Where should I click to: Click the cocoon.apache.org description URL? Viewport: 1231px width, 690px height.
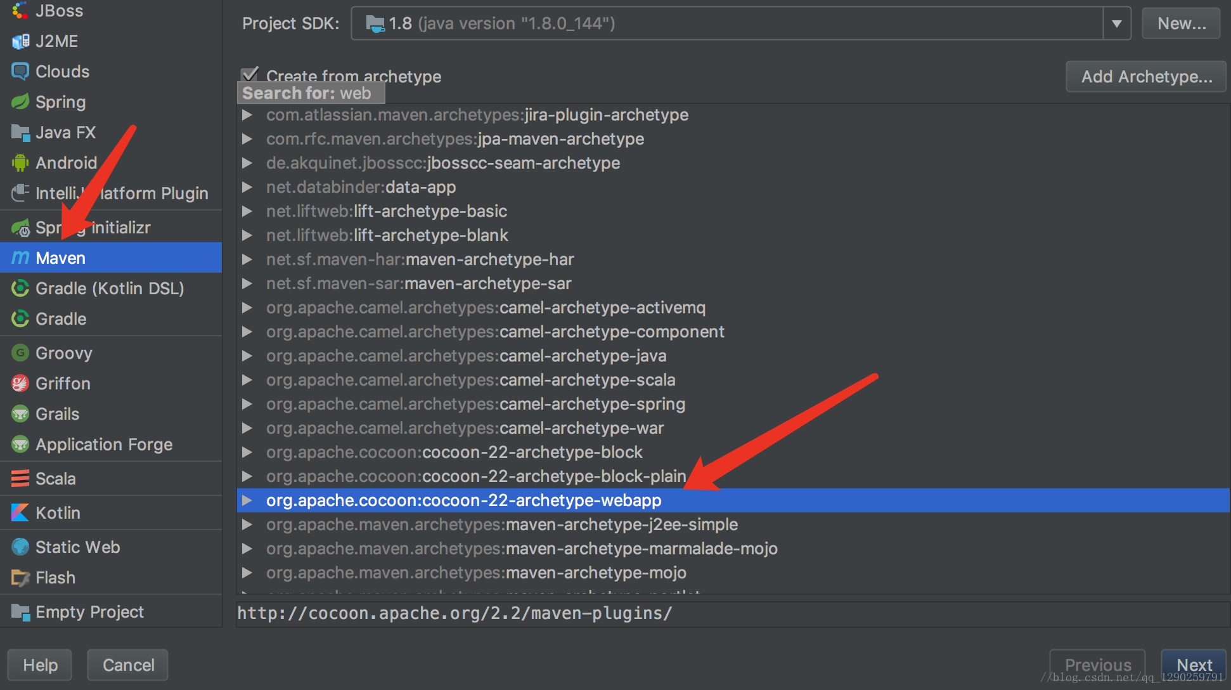454,613
